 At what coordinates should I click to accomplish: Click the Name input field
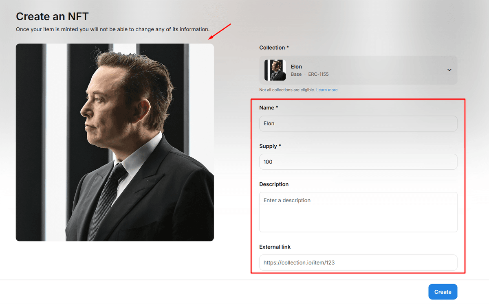[x=358, y=124]
